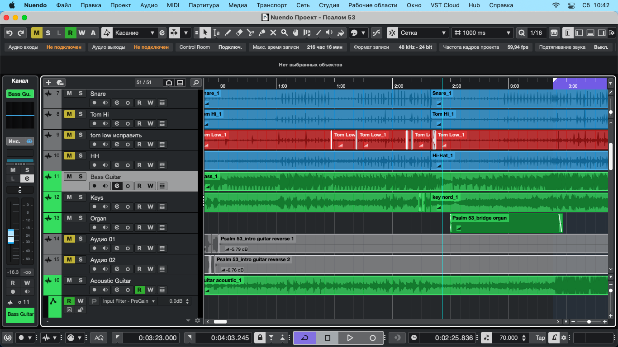This screenshot has width=618, height=347.
Task: Toggle global Mute state M in toolbar
Action: tap(37, 33)
